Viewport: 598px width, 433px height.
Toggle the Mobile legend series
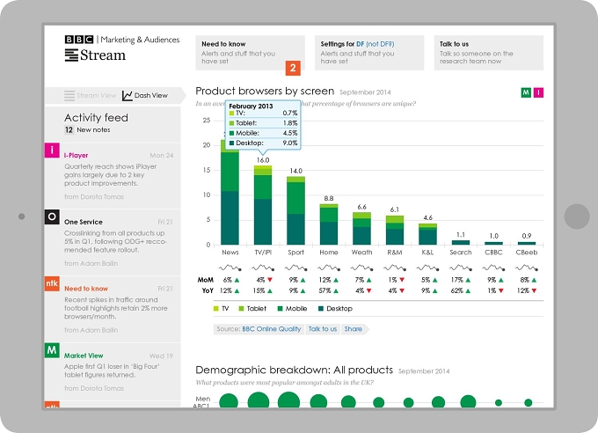(292, 309)
